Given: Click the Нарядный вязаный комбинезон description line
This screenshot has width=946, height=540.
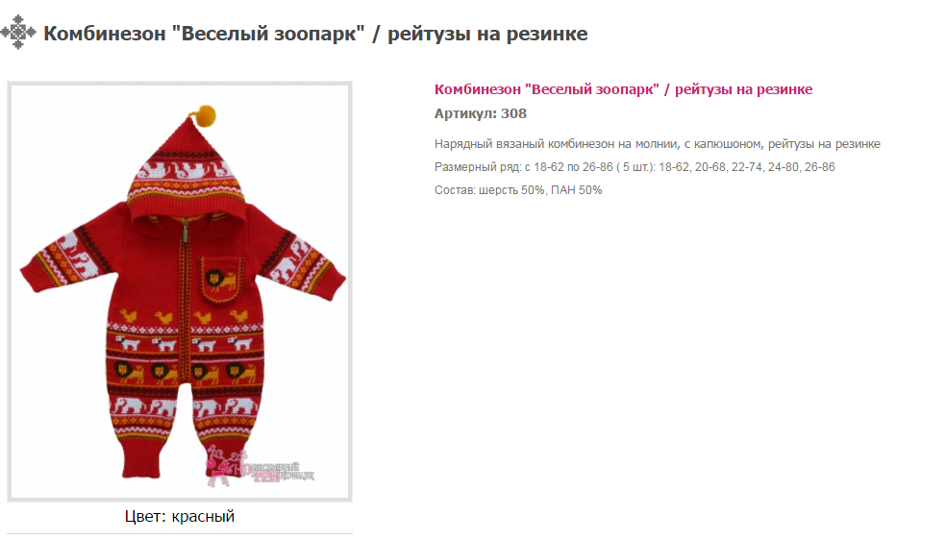Looking at the screenshot, I should (657, 144).
